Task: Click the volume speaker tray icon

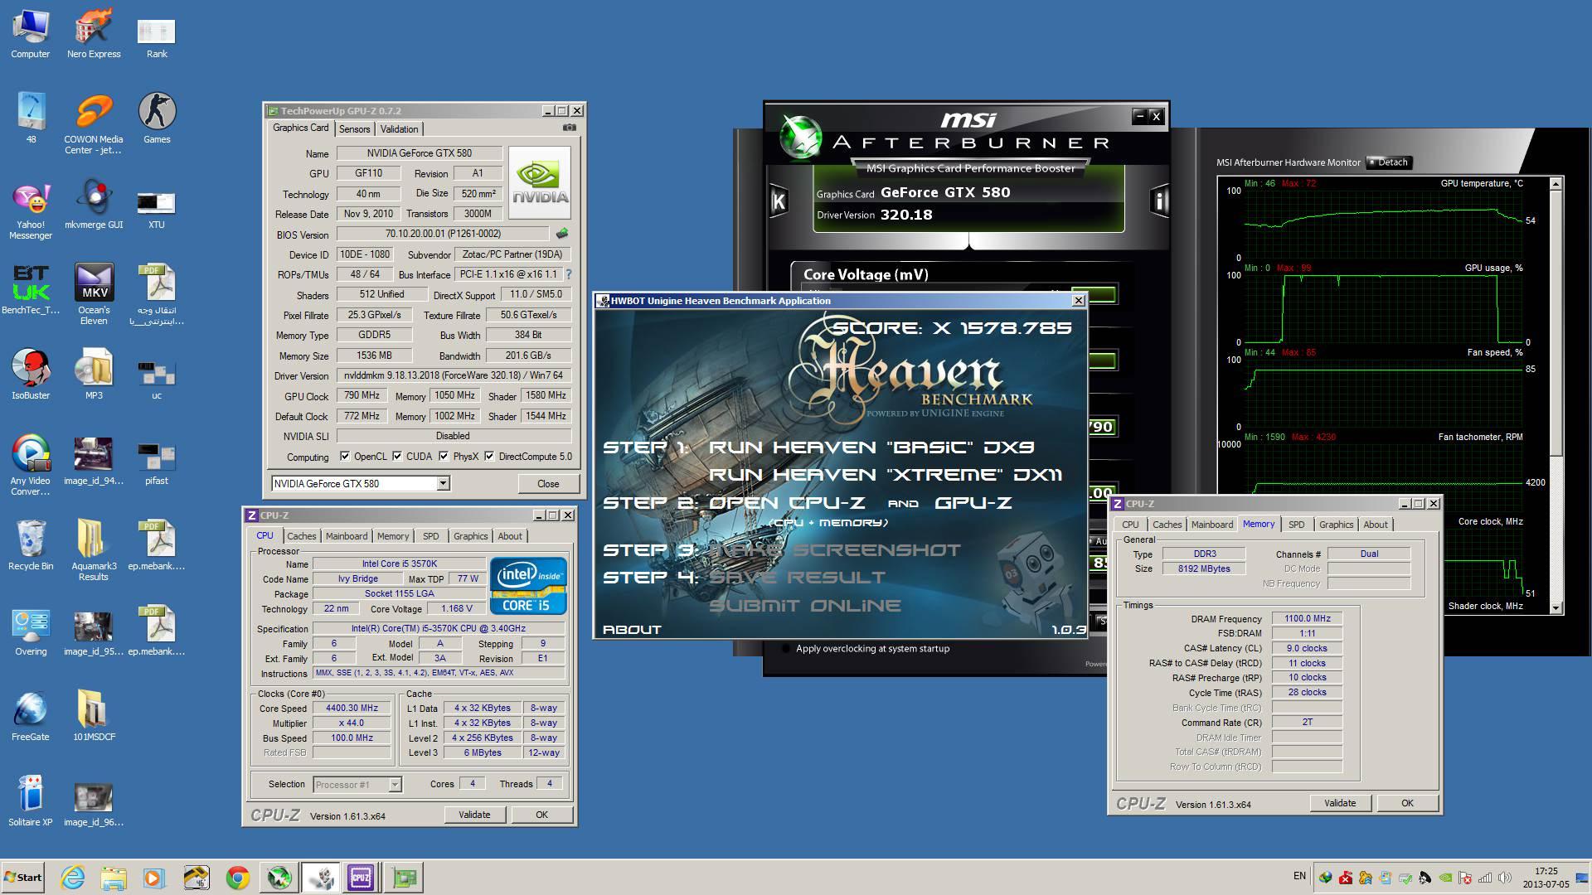Action: (1504, 878)
